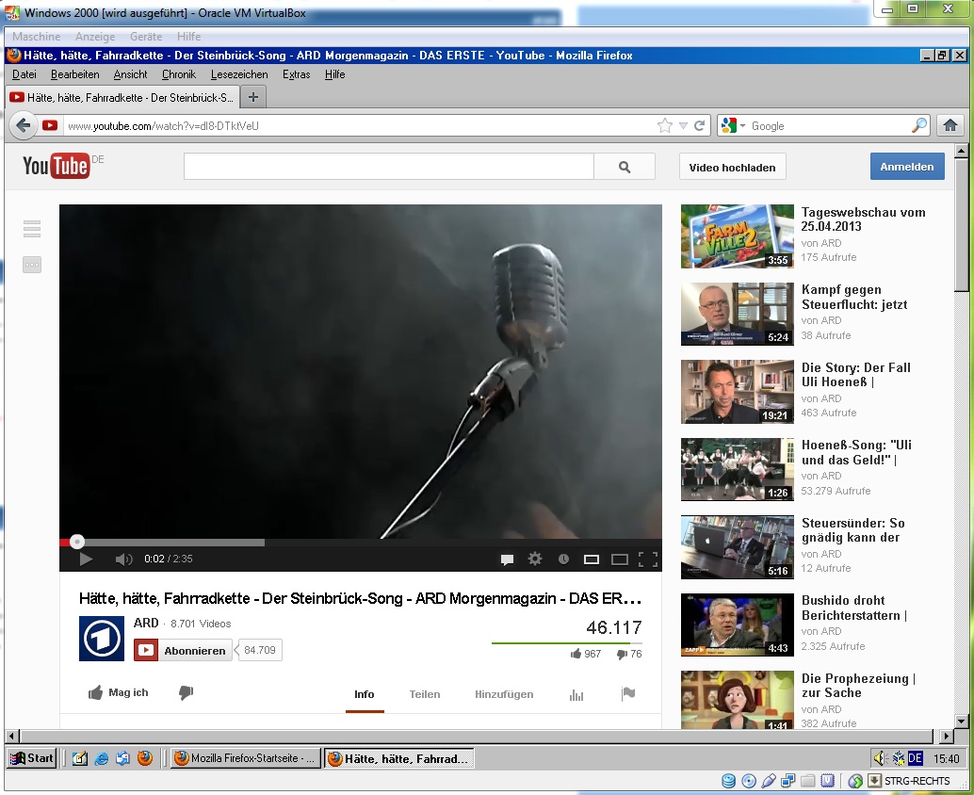
Task: Seek on the video progress bar
Action: tap(360, 543)
